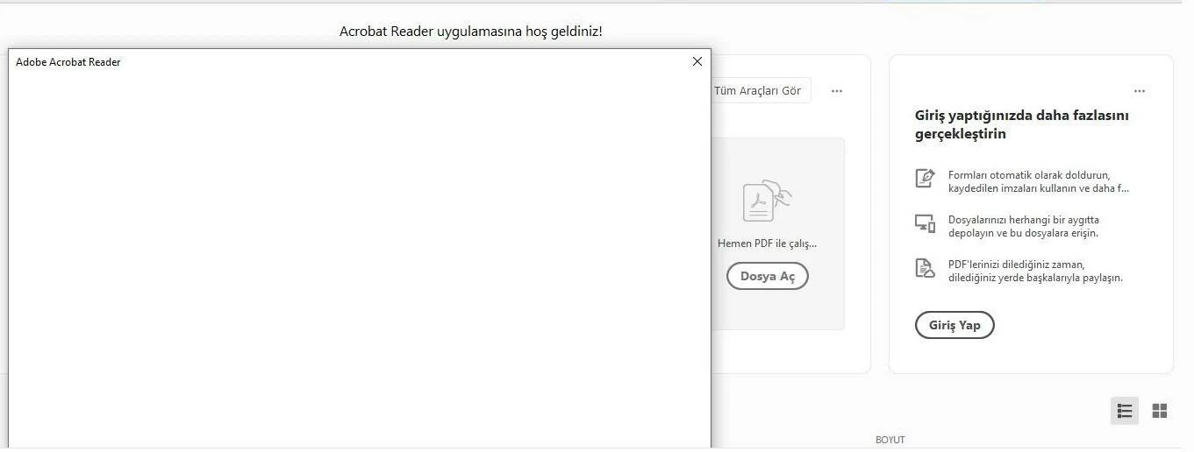The height and width of the screenshot is (452, 1194).
Task: Click the Dosya Aç button
Action: pyautogui.click(x=768, y=276)
